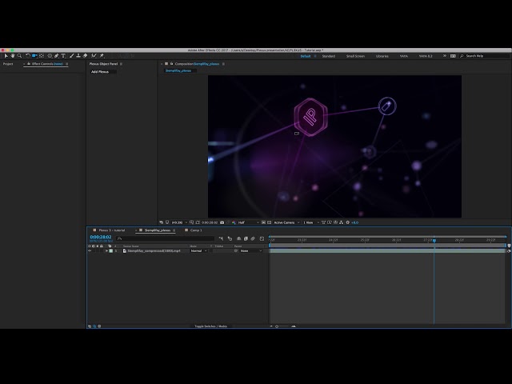Open the composition flowchart icon

342,222
